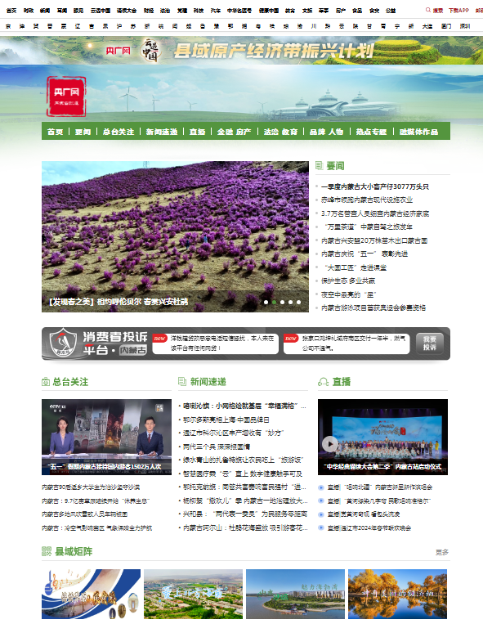The width and height of the screenshot is (483, 624).
Task: Click 中华名医号 in the top site menu
Action: click(x=239, y=11)
